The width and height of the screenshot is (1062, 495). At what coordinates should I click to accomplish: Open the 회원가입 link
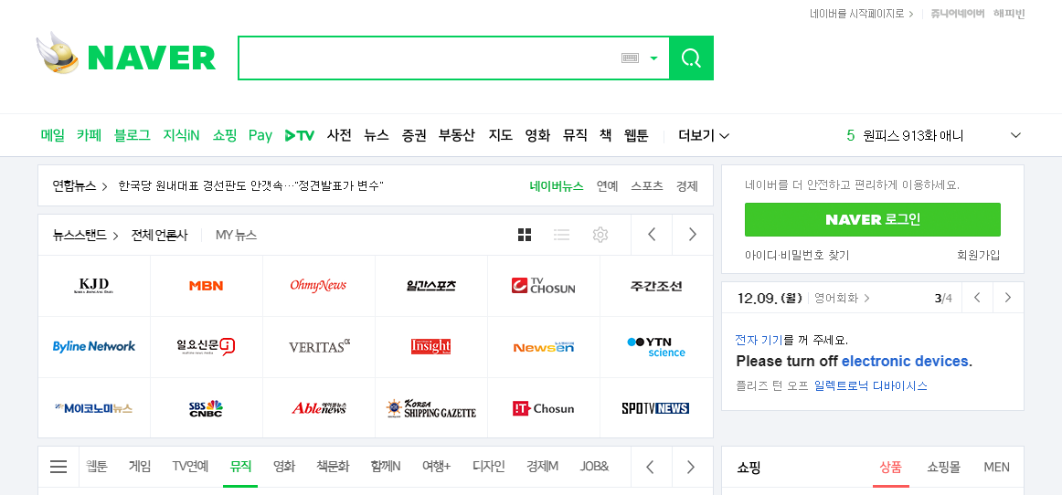(x=978, y=256)
